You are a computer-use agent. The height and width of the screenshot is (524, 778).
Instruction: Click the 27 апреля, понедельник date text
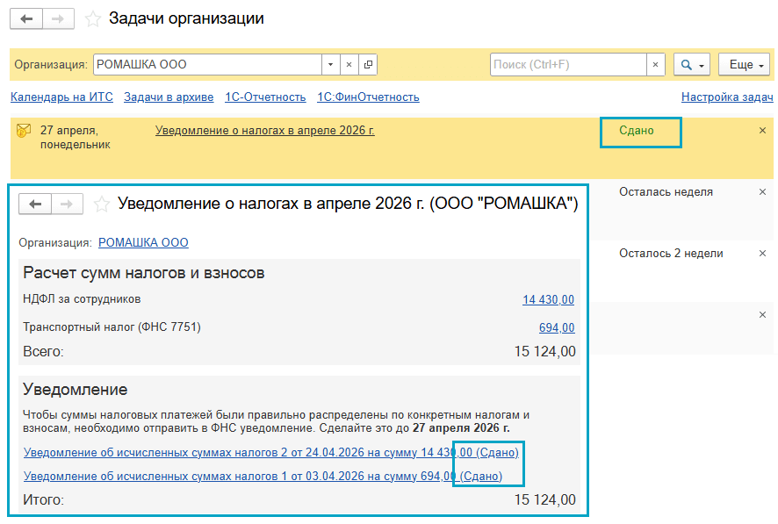click(75, 137)
